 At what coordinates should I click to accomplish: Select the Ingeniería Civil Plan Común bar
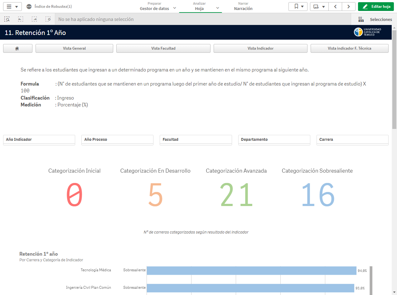pos(250,288)
